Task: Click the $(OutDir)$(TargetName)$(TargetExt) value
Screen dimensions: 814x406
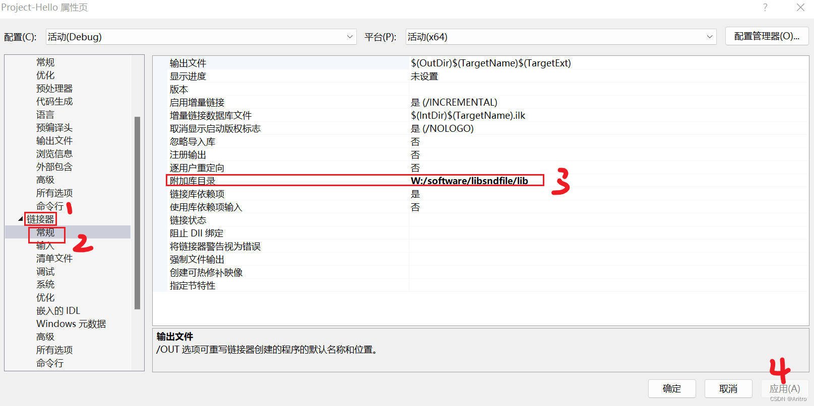Action: (x=491, y=63)
